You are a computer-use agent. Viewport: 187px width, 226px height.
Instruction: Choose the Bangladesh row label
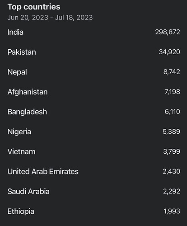pyautogui.click(x=27, y=112)
